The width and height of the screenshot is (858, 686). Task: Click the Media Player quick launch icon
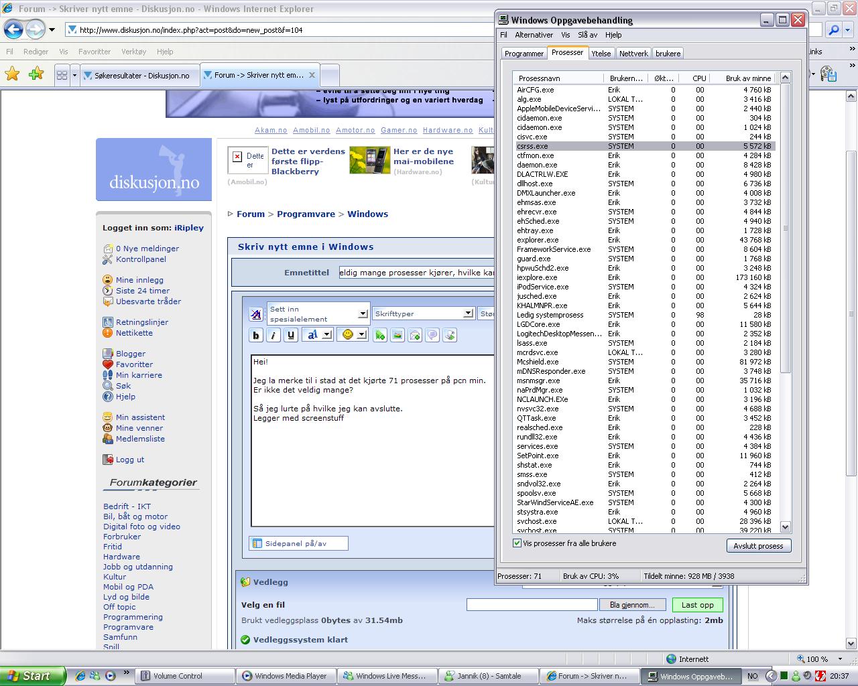click(x=110, y=676)
